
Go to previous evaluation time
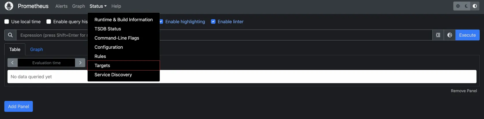[x=12, y=63]
